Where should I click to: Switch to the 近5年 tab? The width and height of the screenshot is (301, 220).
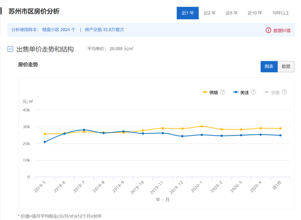(232, 13)
